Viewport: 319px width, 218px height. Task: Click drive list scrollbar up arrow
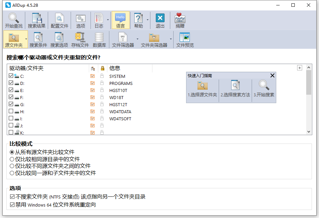coord(309,67)
